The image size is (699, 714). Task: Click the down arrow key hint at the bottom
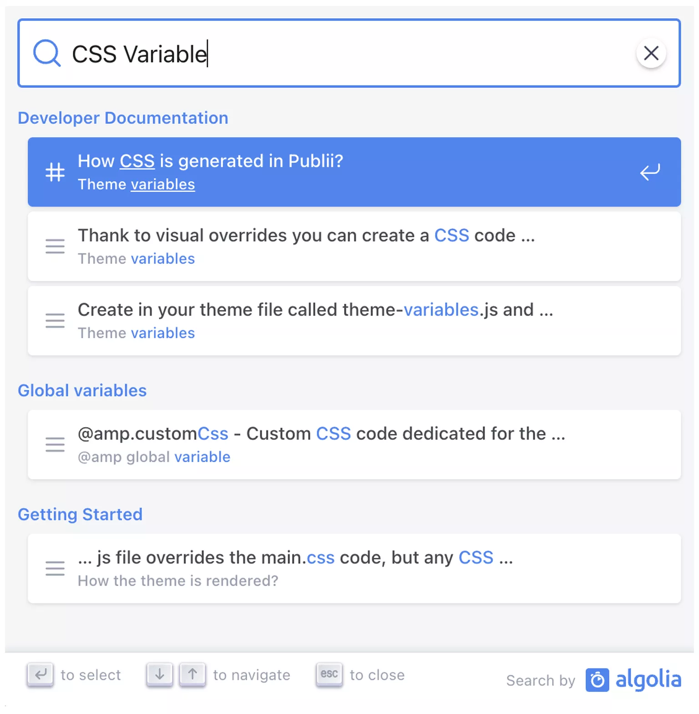click(x=159, y=675)
